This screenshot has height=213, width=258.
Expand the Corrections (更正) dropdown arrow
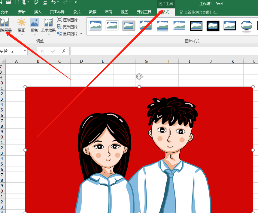[22, 35]
